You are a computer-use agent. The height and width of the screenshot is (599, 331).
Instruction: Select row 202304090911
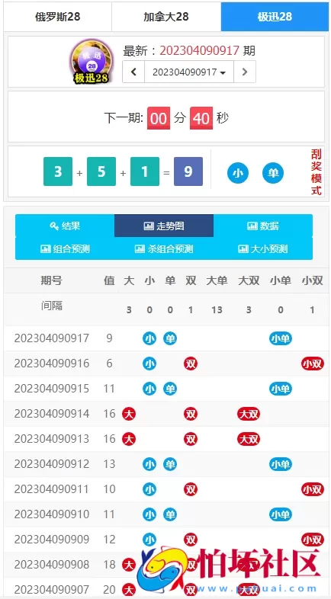click(166, 489)
